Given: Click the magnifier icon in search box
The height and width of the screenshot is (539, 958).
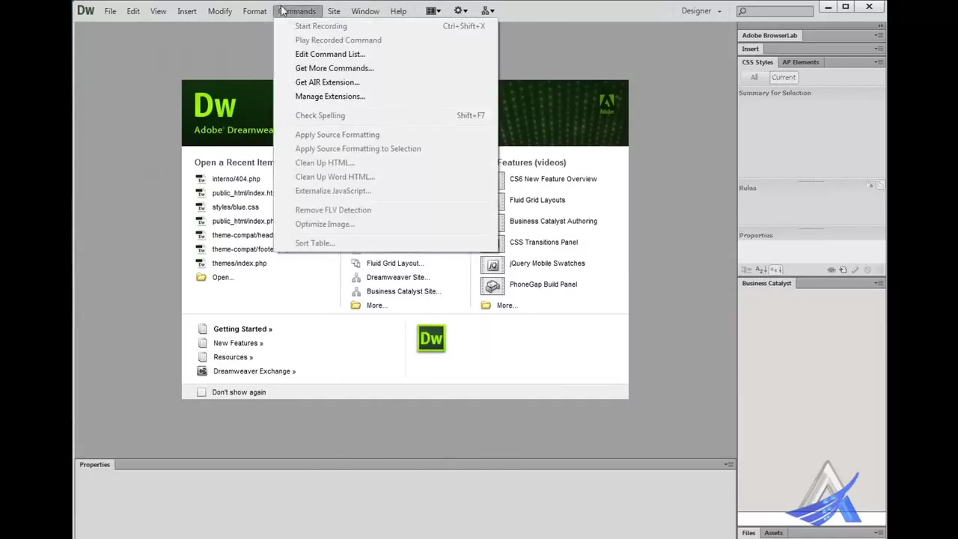Looking at the screenshot, I should [x=742, y=11].
